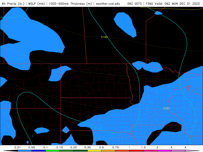Click the orange-red 0.75 legend segment
Image resolution: width=203 pixels, height=152 pixels.
click(123, 151)
